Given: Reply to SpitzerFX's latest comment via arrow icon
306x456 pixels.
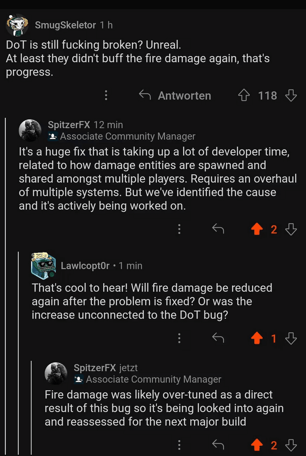Looking at the screenshot, I should click(218, 445).
